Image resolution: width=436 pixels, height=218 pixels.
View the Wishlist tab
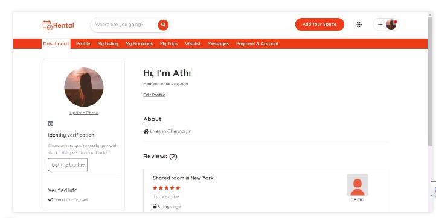[193, 43]
